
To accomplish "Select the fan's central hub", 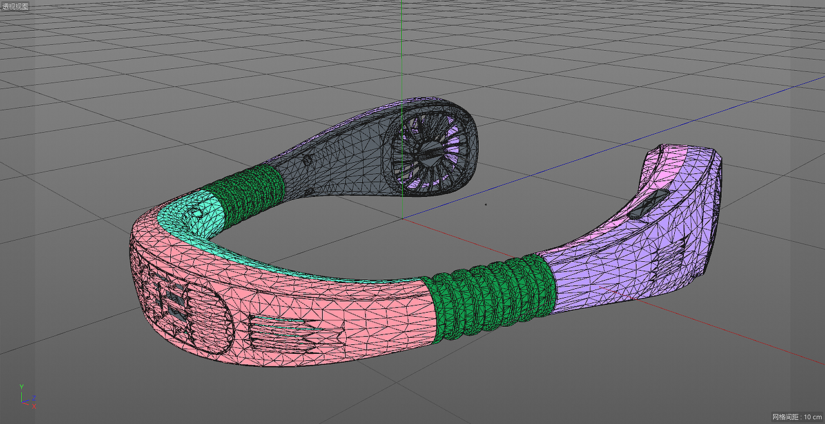I will 430,152.
